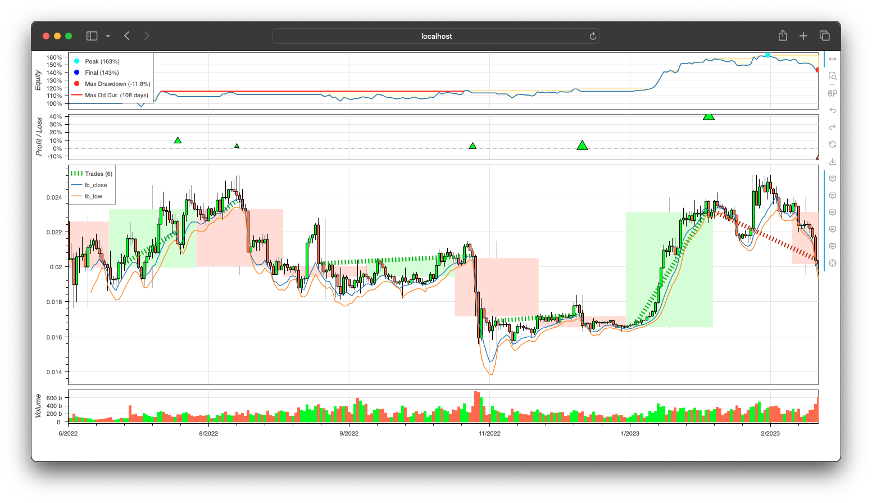Activate the box zoom tool

832,76
